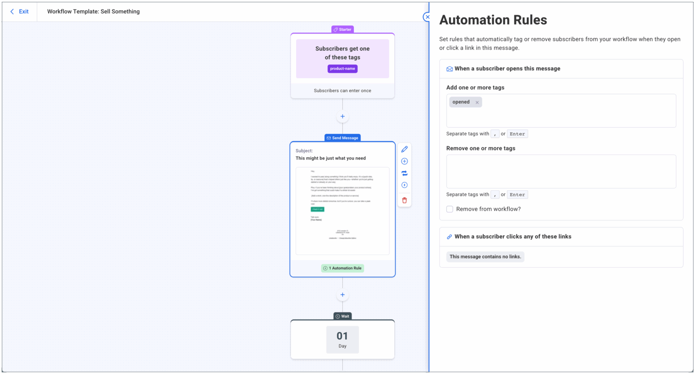The height and width of the screenshot is (374, 695).
Task: Select the Wait 01 Day block
Action: click(x=342, y=340)
